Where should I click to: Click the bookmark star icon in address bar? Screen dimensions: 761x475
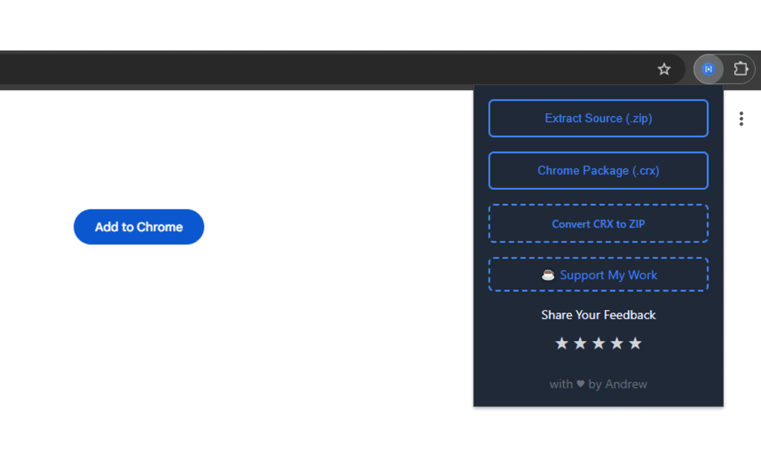[x=664, y=69]
